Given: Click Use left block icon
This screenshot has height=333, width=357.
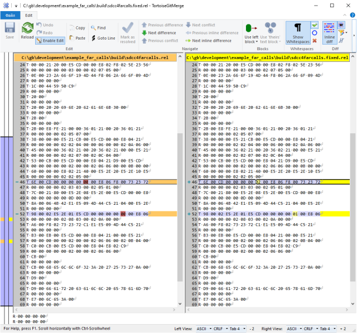Looking at the screenshot, I should point(252,28).
